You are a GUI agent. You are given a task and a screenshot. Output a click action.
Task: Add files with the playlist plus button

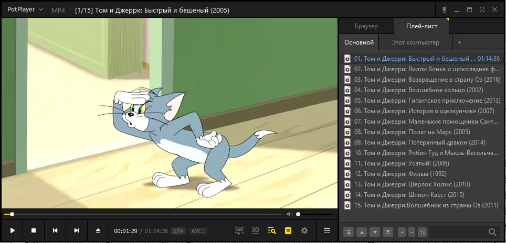click(402, 231)
